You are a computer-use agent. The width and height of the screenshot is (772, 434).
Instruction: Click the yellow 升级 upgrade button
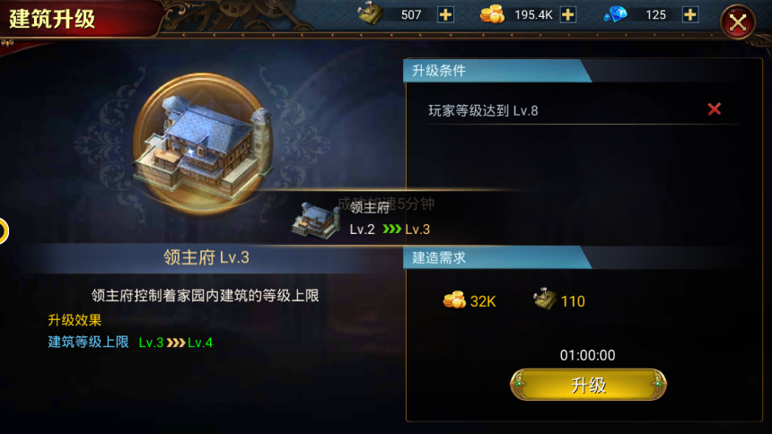coord(588,385)
